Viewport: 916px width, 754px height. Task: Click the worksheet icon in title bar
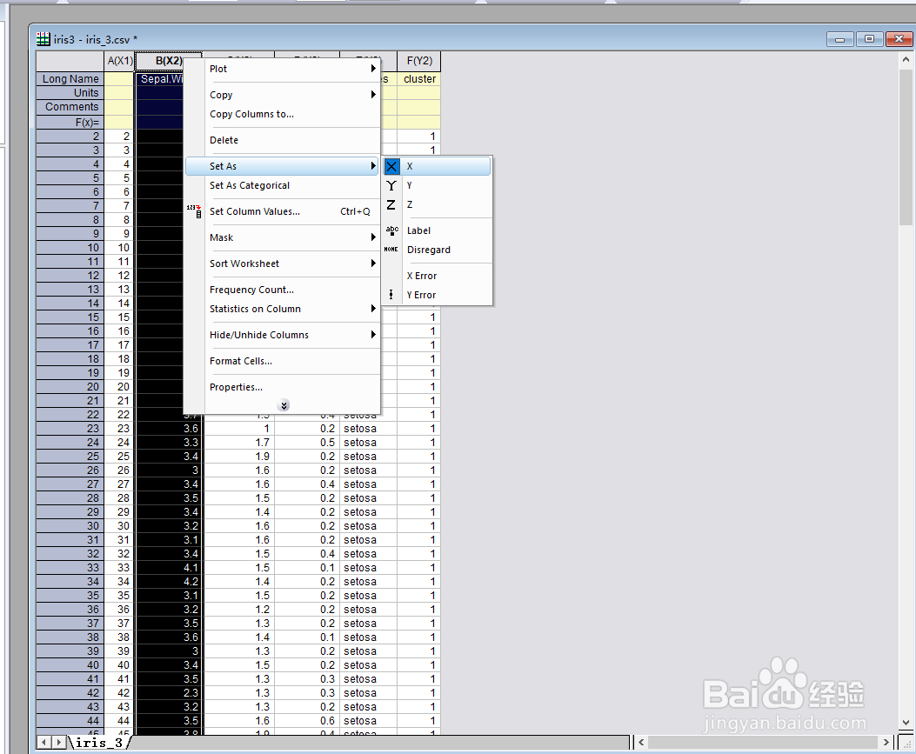(43, 39)
